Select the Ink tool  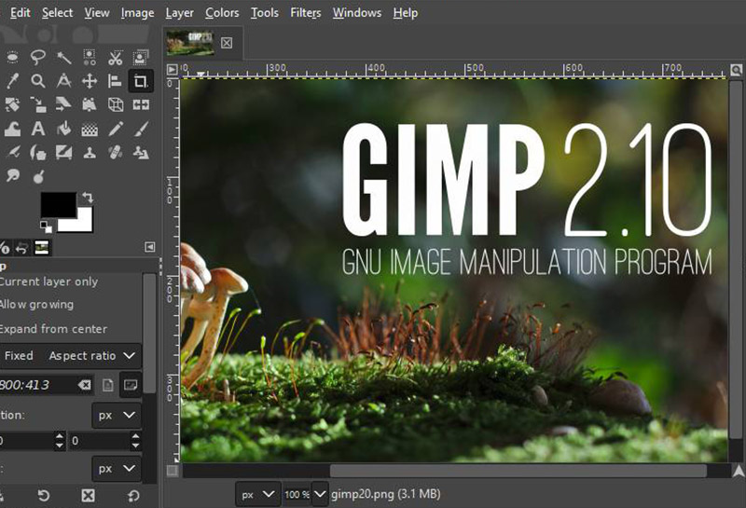(x=38, y=153)
